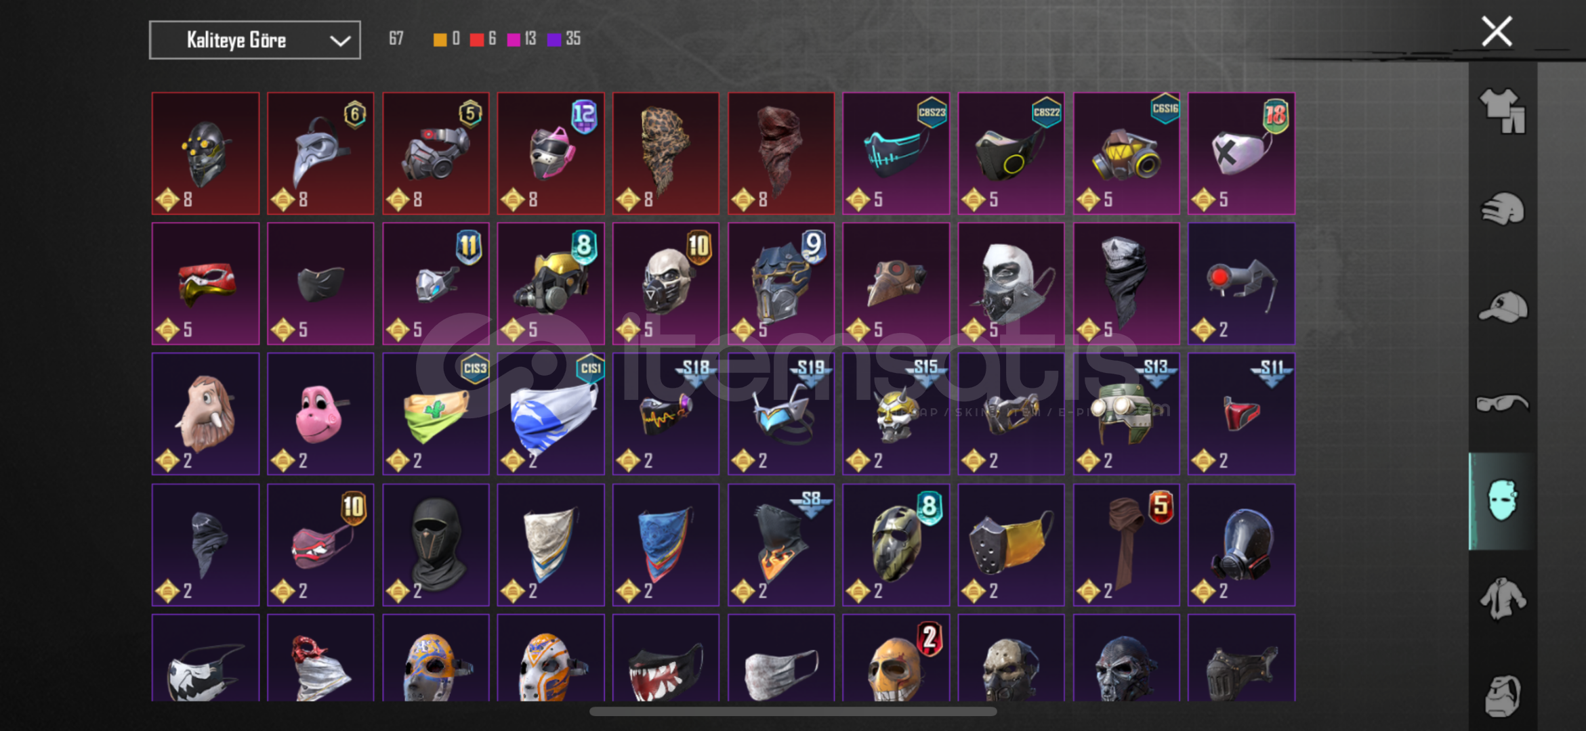
Task: Choose the S15 golden horned skull mask
Action: (896, 414)
